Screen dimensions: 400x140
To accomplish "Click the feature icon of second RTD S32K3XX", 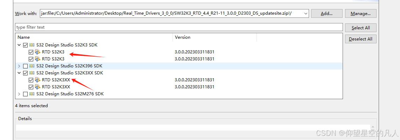I will coord(38,87).
